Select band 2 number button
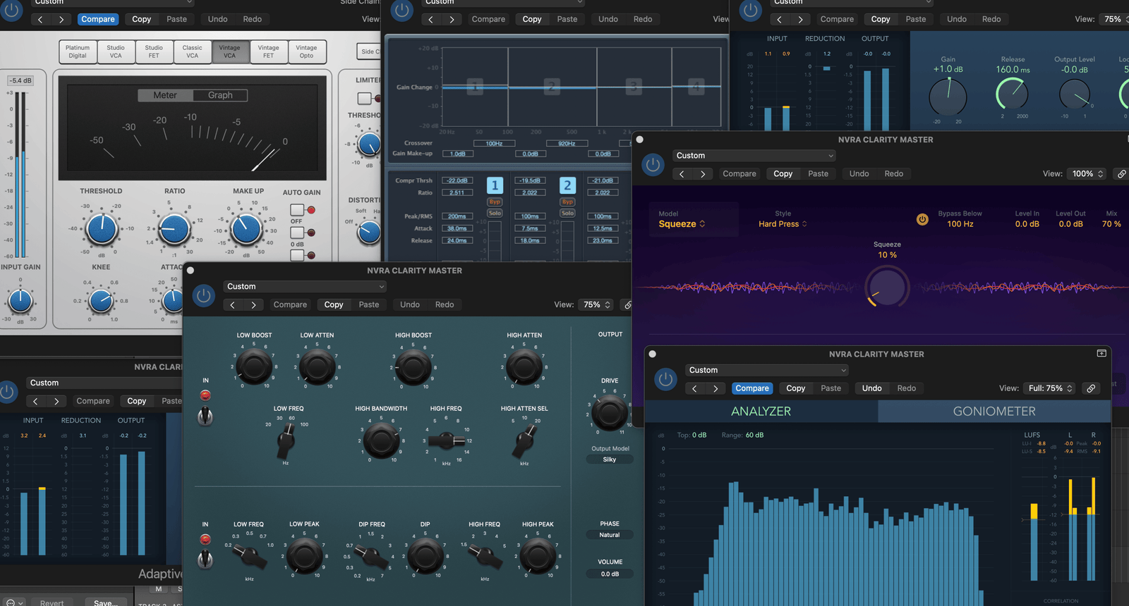This screenshot has height=606, width=1129. (x=567, y=185)
